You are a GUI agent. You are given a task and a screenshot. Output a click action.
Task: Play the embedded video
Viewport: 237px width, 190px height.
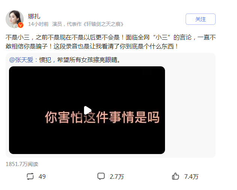click(x=87, y=110)
